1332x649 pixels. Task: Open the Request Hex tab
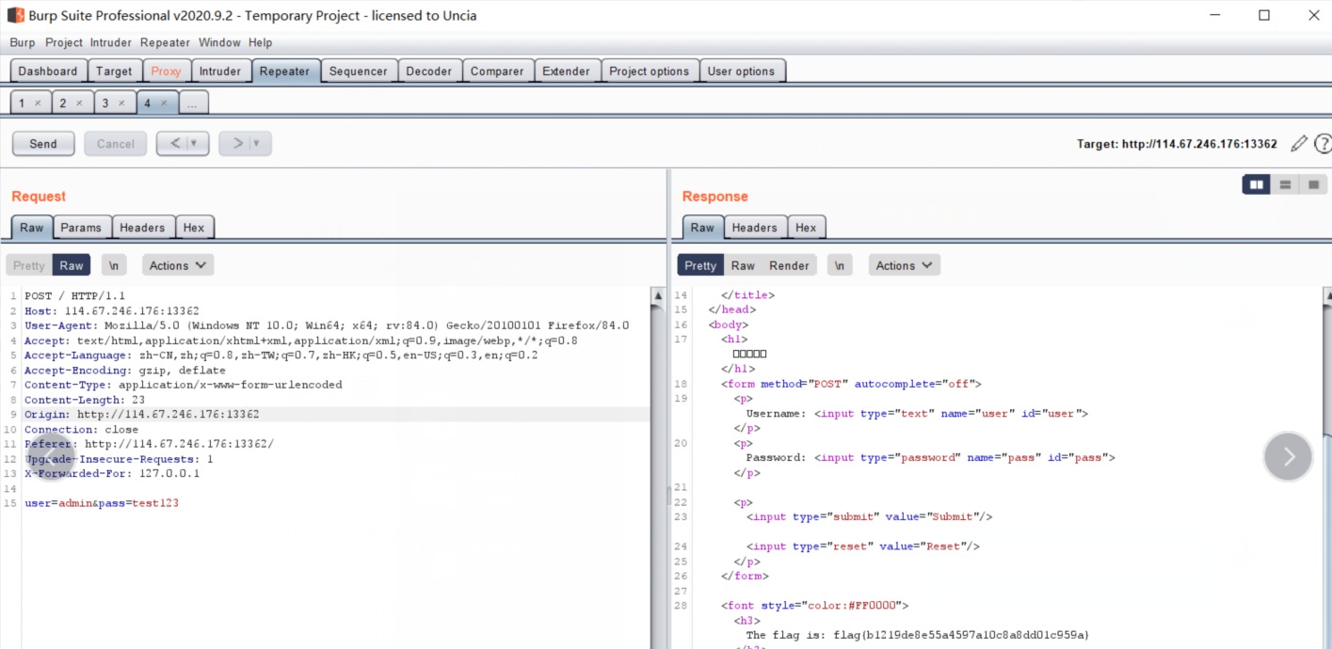[x=194, y=228]
